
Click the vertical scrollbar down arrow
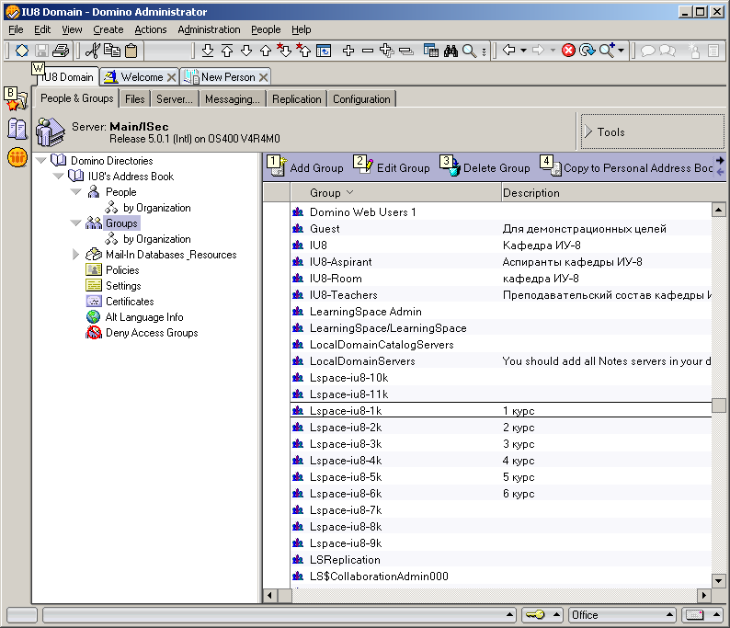(x=718, y=581)
